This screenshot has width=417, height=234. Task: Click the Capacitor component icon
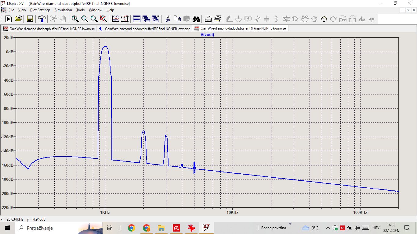click(x=267, y=19)
